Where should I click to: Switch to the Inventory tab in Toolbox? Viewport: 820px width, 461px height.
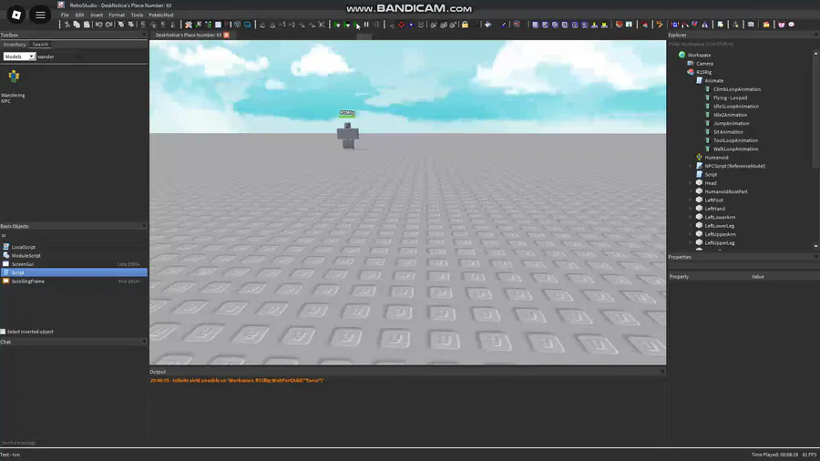click(15, 45)
